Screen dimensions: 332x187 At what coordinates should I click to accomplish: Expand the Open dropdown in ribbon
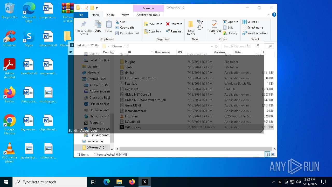click(x=237, y=22)
